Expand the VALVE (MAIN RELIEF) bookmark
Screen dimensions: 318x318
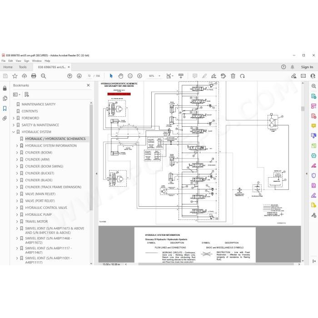17,194
